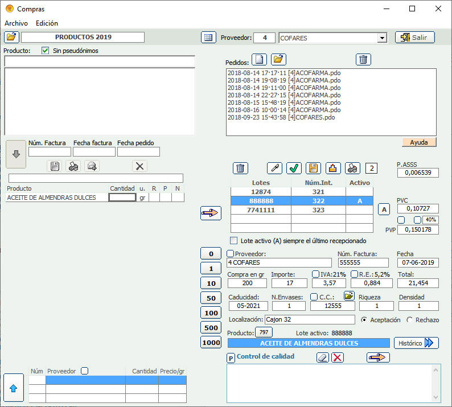Click the blue up arrow icon at bottom left
This screenshot has width=452, height=407.
14,387
